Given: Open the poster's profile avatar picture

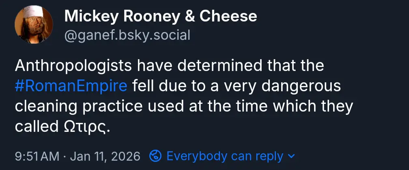Looking at the screenshot, I should pos(34,26).
